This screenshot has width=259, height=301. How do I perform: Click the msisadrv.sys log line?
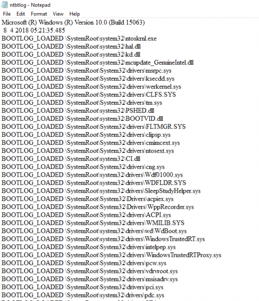(90, 279)
